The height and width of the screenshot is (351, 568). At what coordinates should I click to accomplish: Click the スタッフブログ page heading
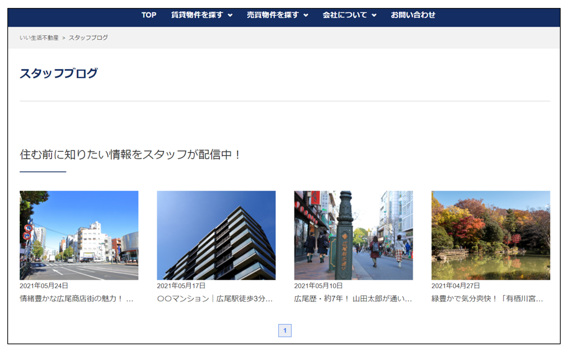59,73
